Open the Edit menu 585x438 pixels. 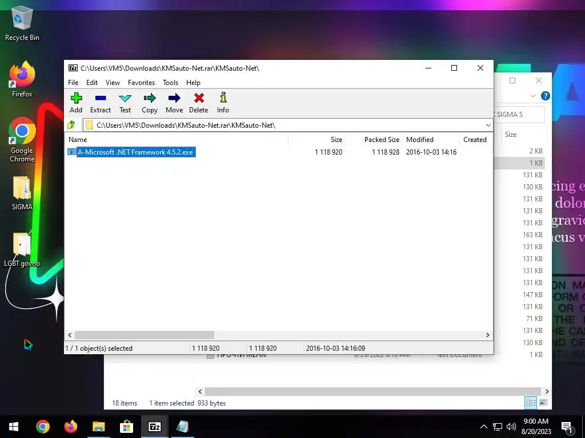[92, 83]
